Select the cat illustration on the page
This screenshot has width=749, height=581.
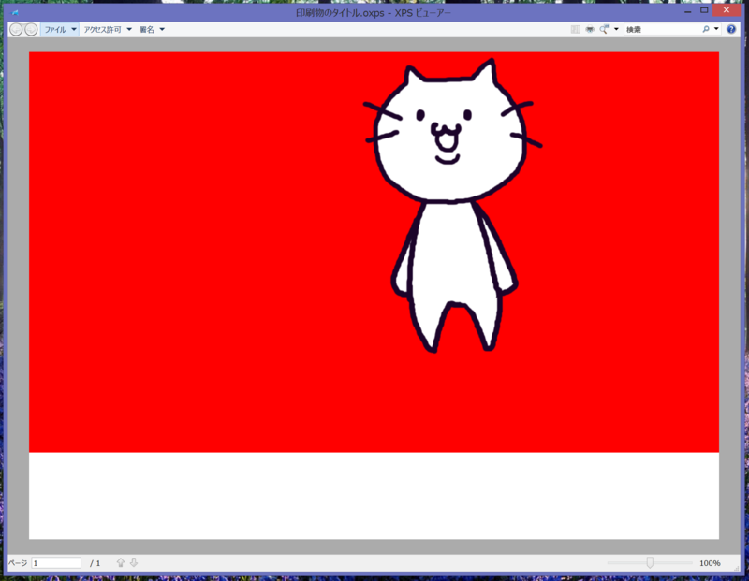449,215
